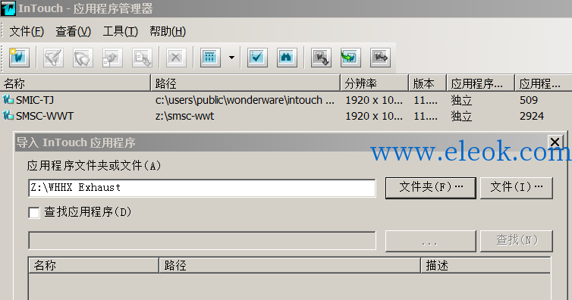The height and width of the screenshot is (300, 572).
Task: Click the list view grid toolbar icon
Action: [210, 57]
